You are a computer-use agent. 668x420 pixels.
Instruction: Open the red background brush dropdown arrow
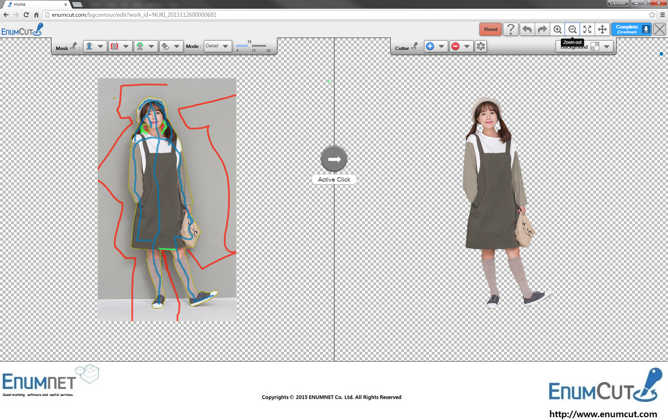[126, 46]
